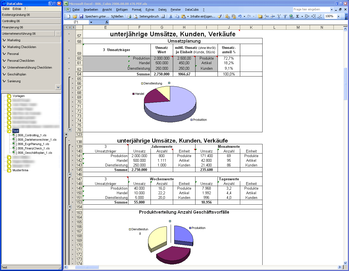349x271 pixels.
Task: Expand hidden rows with plus button at row 123
Action: pos(66,134)
